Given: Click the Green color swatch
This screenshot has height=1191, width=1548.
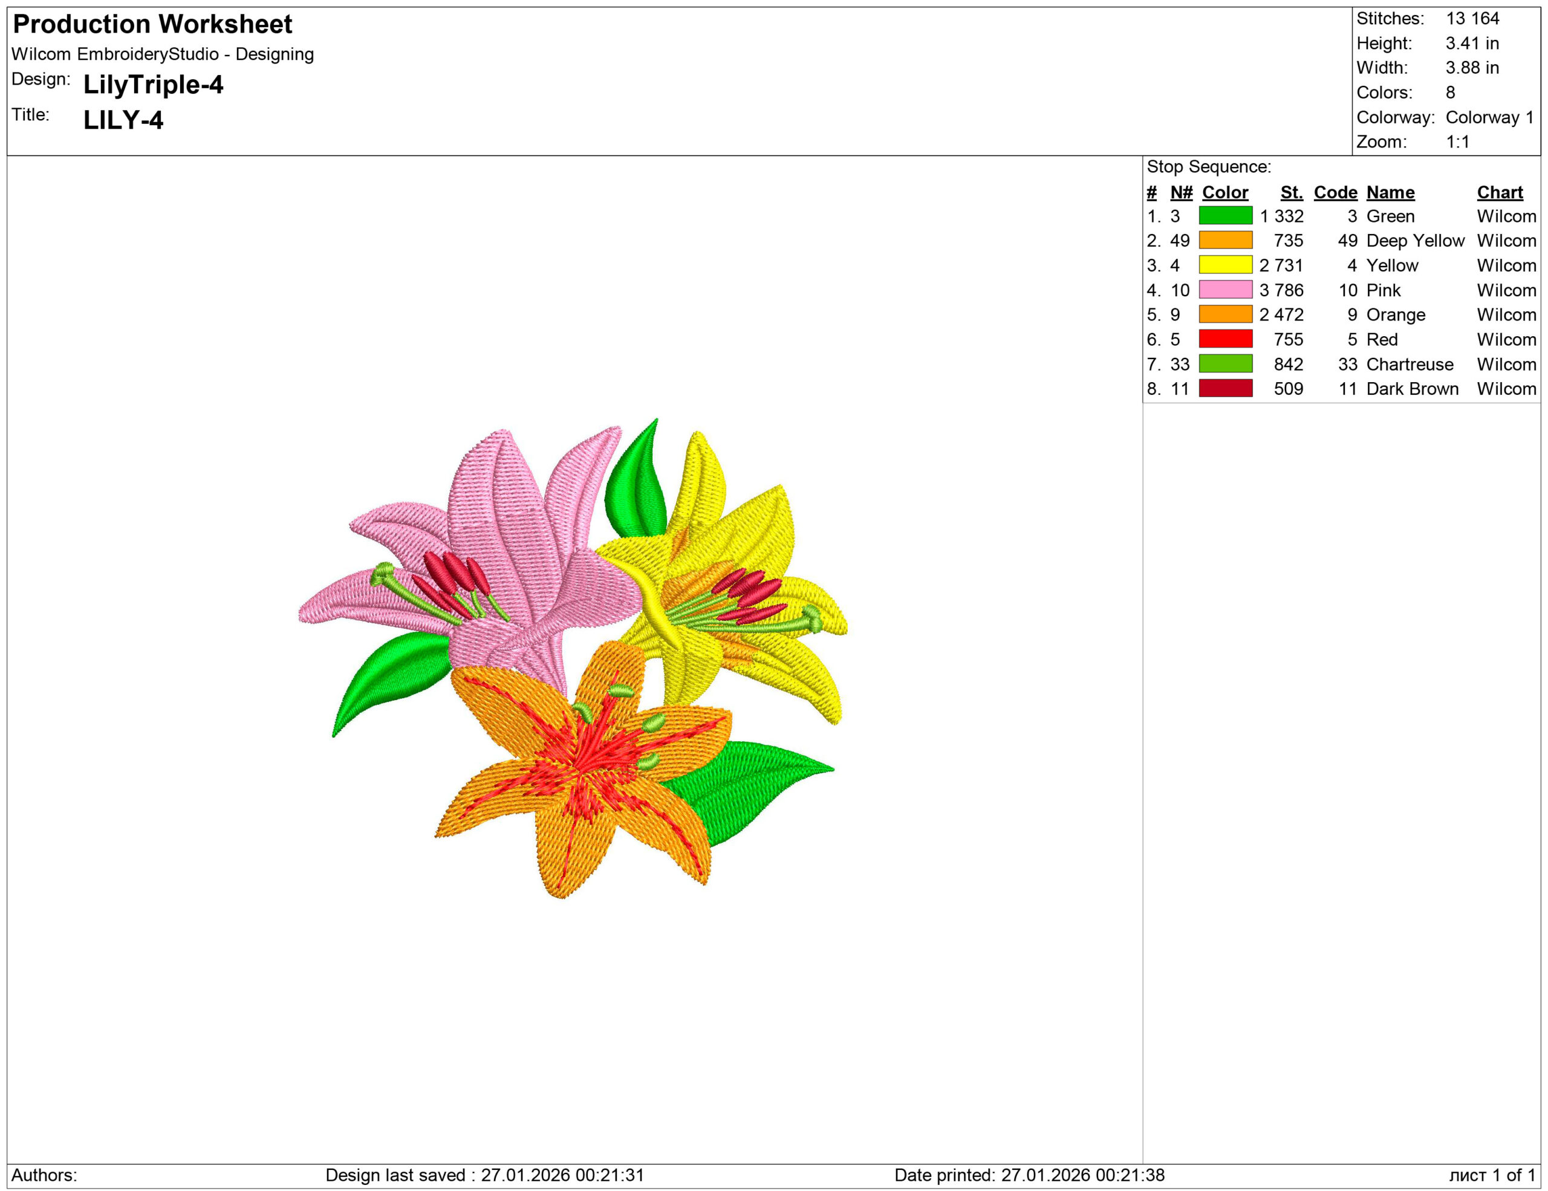Looking at the screenshot, I should point(1224,215).
